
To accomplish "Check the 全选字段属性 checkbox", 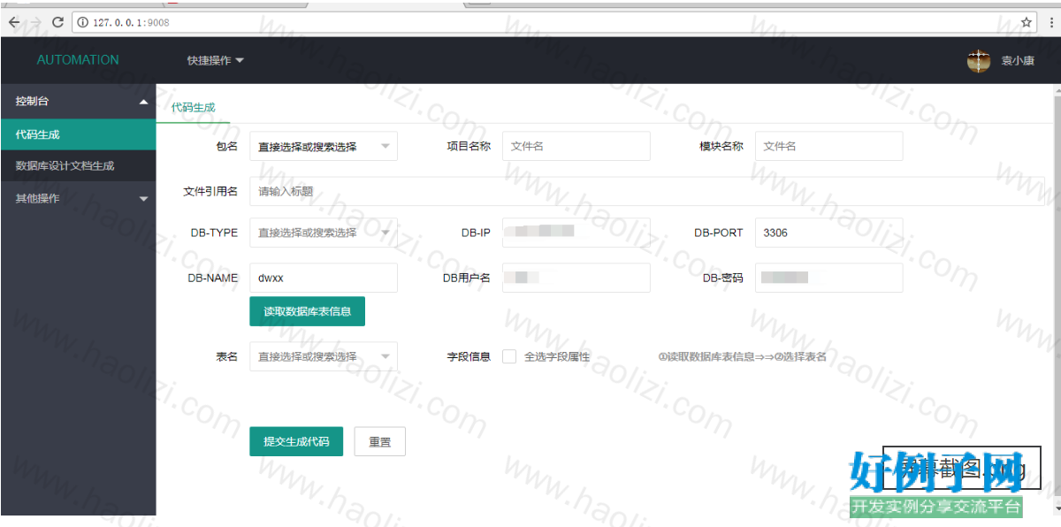I will point(509,356).
